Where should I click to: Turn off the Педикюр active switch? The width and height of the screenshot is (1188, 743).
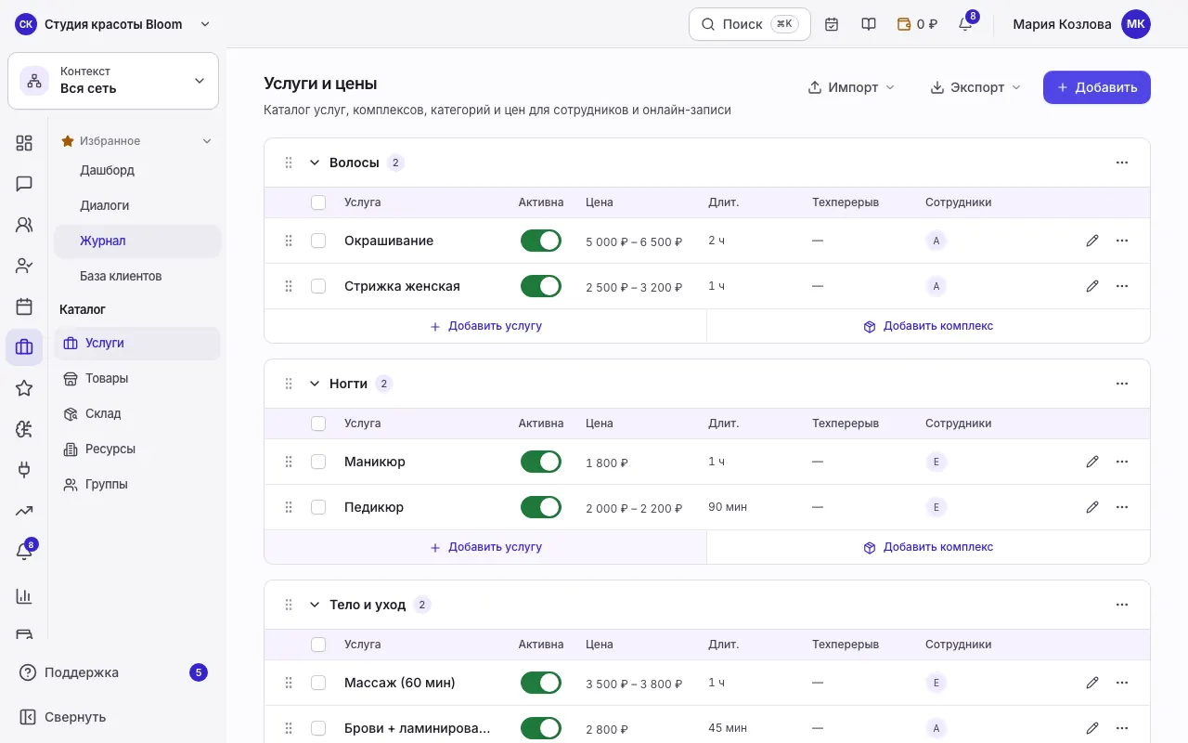(x=541, y=507)
